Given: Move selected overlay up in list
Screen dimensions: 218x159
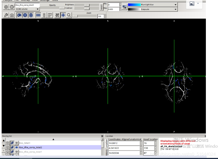Looking at the screenshot, I should 4,141.
